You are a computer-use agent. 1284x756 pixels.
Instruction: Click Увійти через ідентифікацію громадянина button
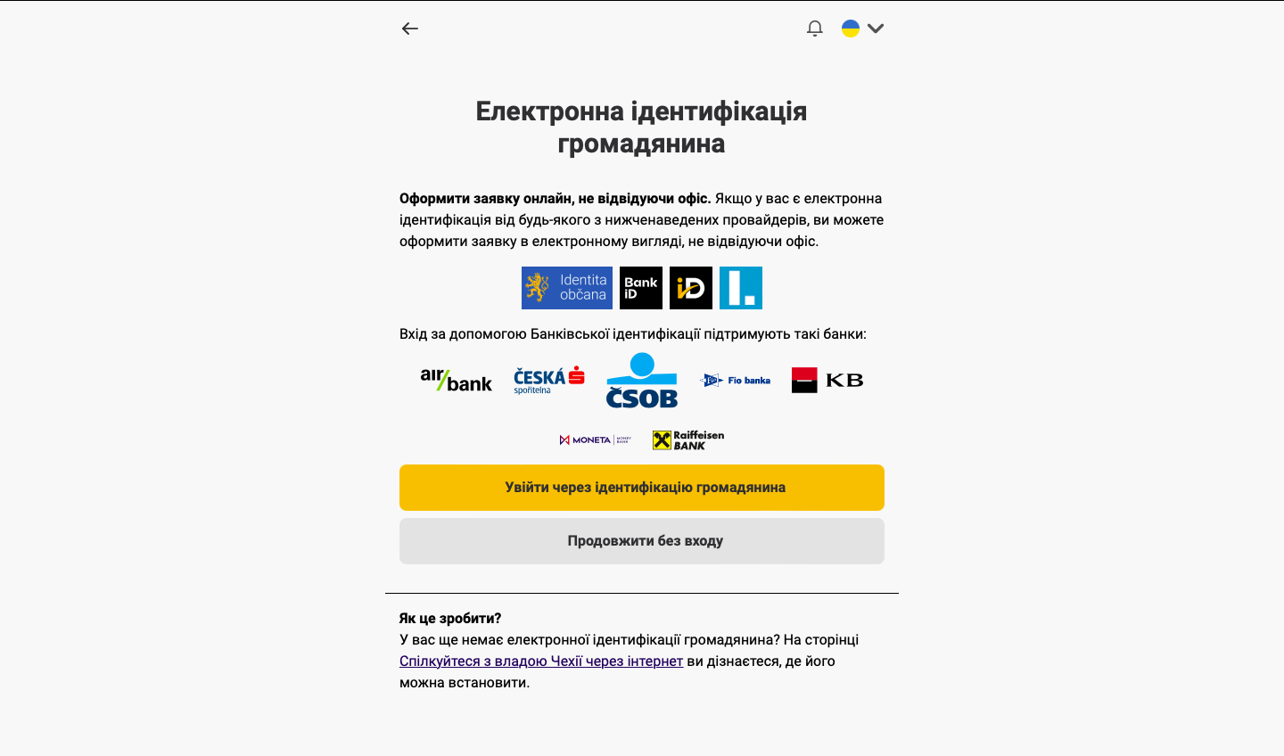642,488
